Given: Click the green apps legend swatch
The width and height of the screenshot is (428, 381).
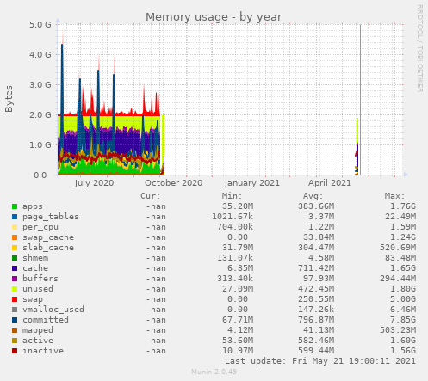Looking at the screenshot, I should (15, 206).
